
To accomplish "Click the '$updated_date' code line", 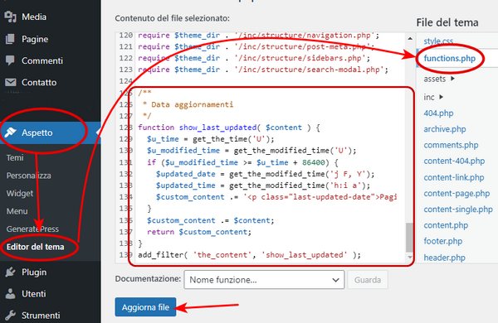I will coord(266,174).
